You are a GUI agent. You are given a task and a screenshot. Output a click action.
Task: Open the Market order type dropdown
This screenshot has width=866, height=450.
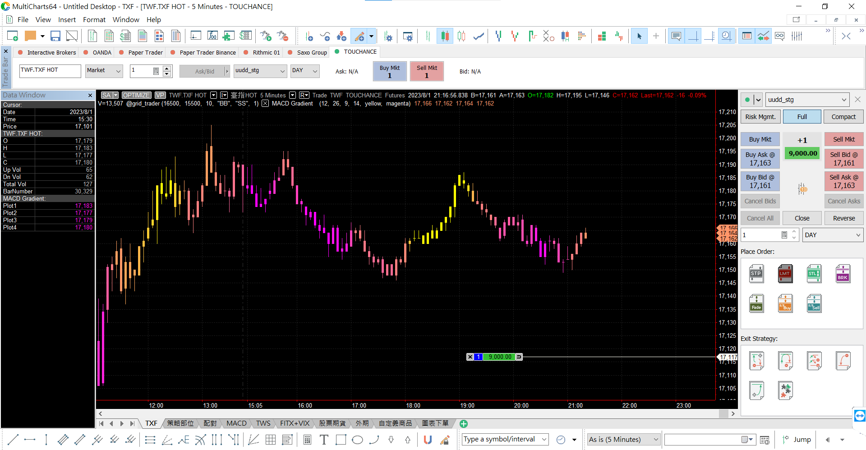pyautogui.click(x=104, y=70)
